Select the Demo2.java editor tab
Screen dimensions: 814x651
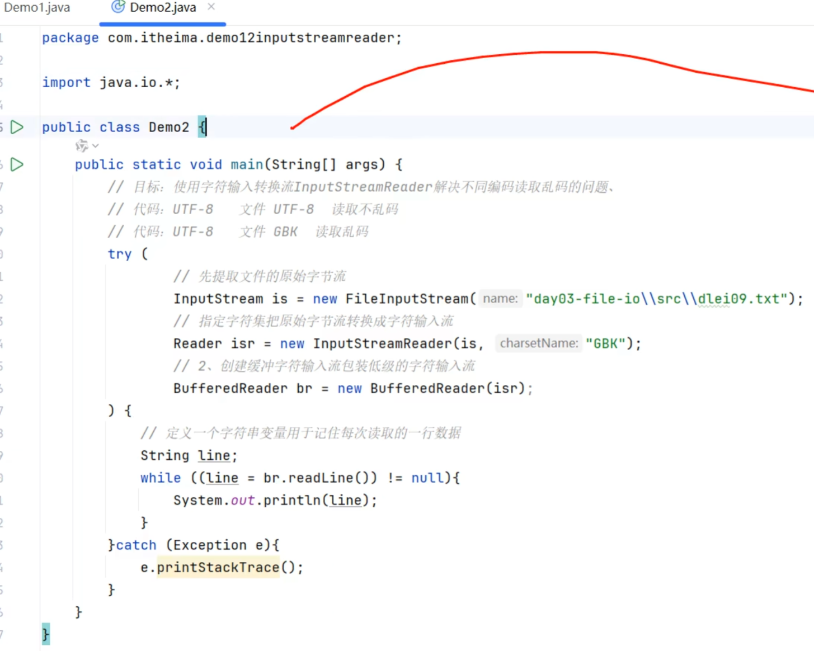[163, 8]
